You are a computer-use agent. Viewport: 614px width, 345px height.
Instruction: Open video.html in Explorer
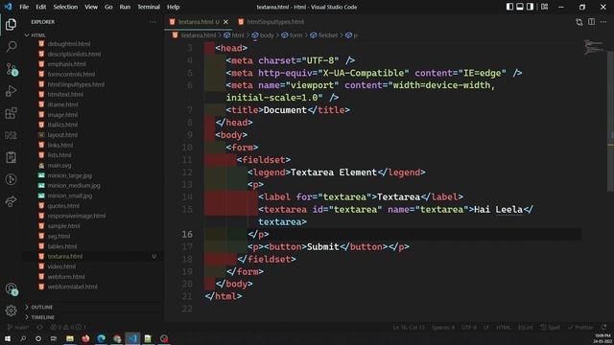(61, 266)
